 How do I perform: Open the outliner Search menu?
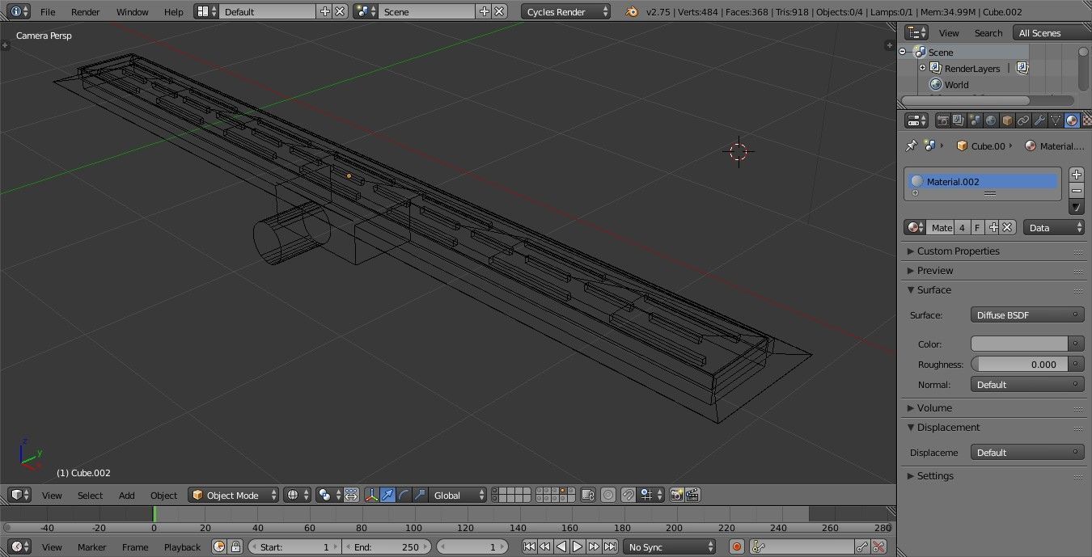(988, 32)
